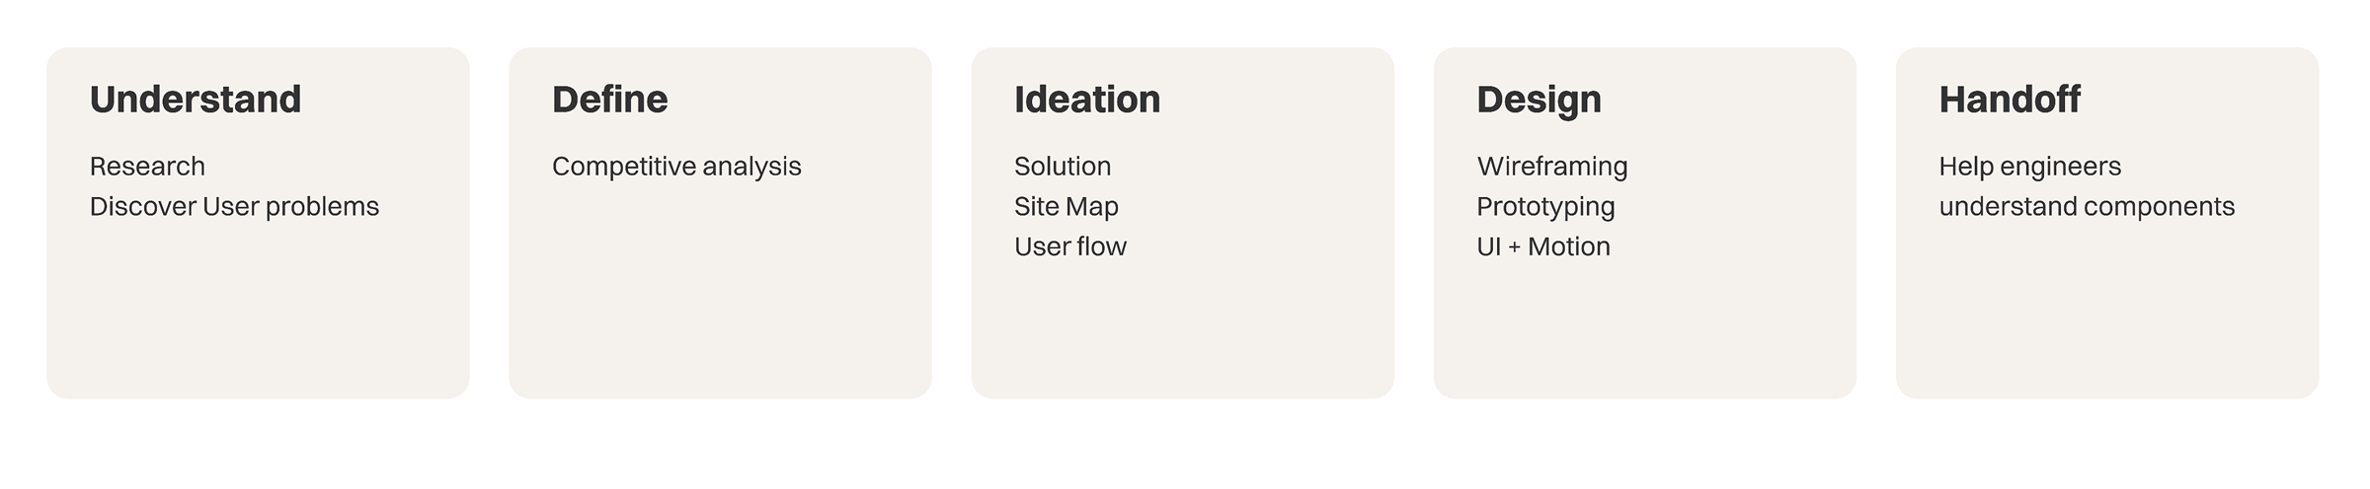
Task: Select the UI + Motion text
Action: tap(1542, 246)
